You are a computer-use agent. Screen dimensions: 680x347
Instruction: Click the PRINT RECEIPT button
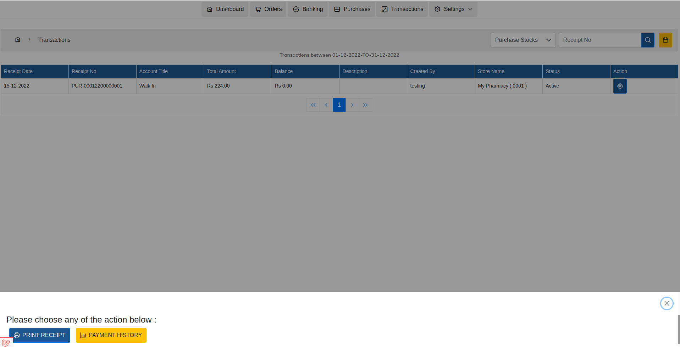40,335
